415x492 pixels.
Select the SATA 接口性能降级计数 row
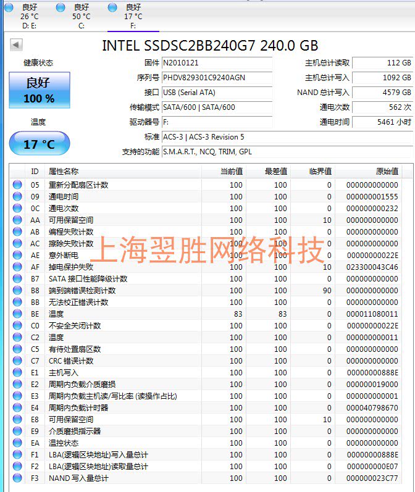point(206,278)
